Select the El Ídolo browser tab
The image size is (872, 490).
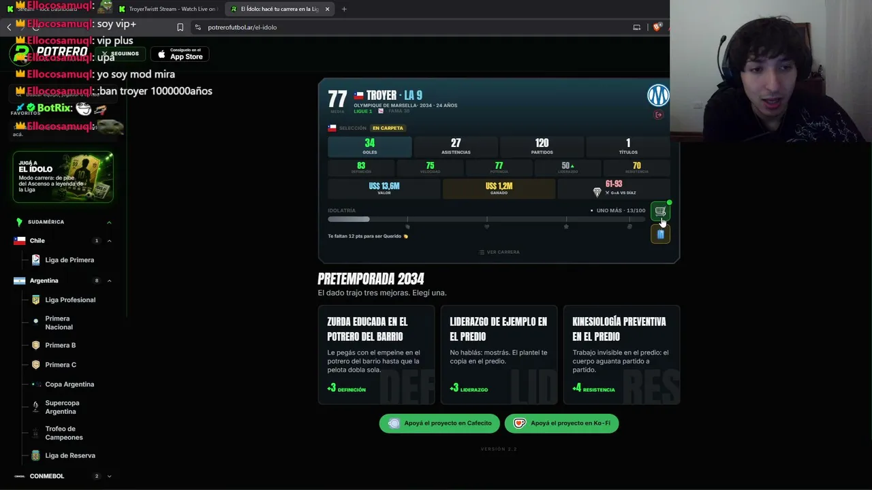[279, 9]
